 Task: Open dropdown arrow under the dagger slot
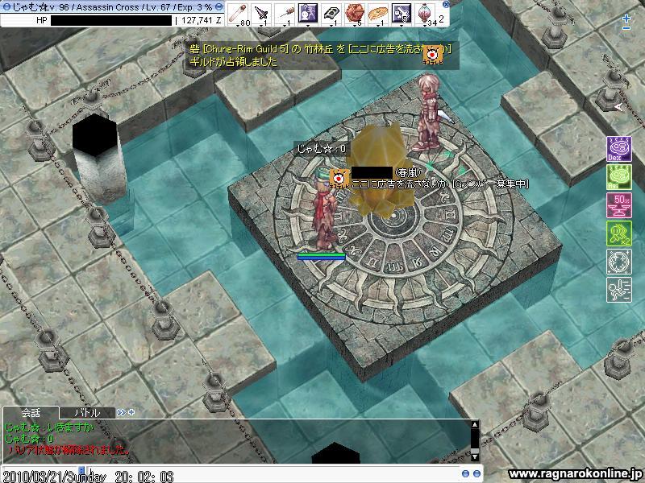262,25
